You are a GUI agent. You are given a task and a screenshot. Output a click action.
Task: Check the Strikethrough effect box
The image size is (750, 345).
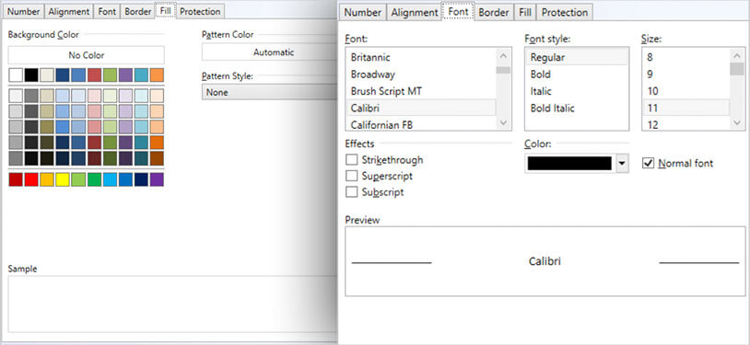[352, 159]
